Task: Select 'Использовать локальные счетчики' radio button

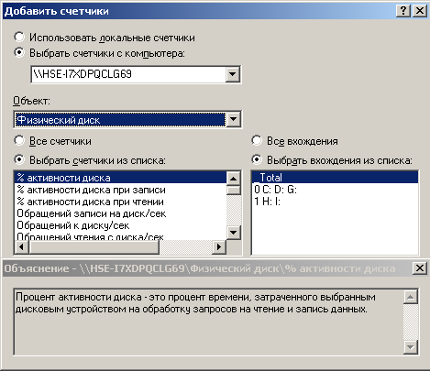Action: click(19, 38)
